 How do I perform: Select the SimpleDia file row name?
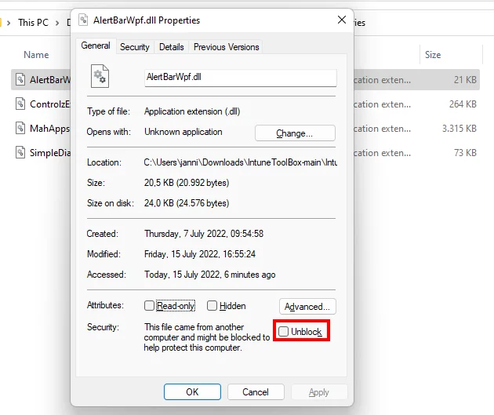pyautogui.click(x=49, y=153)
